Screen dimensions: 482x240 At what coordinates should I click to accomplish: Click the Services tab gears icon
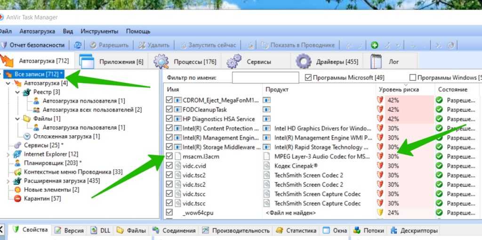(x=234, y=61)
